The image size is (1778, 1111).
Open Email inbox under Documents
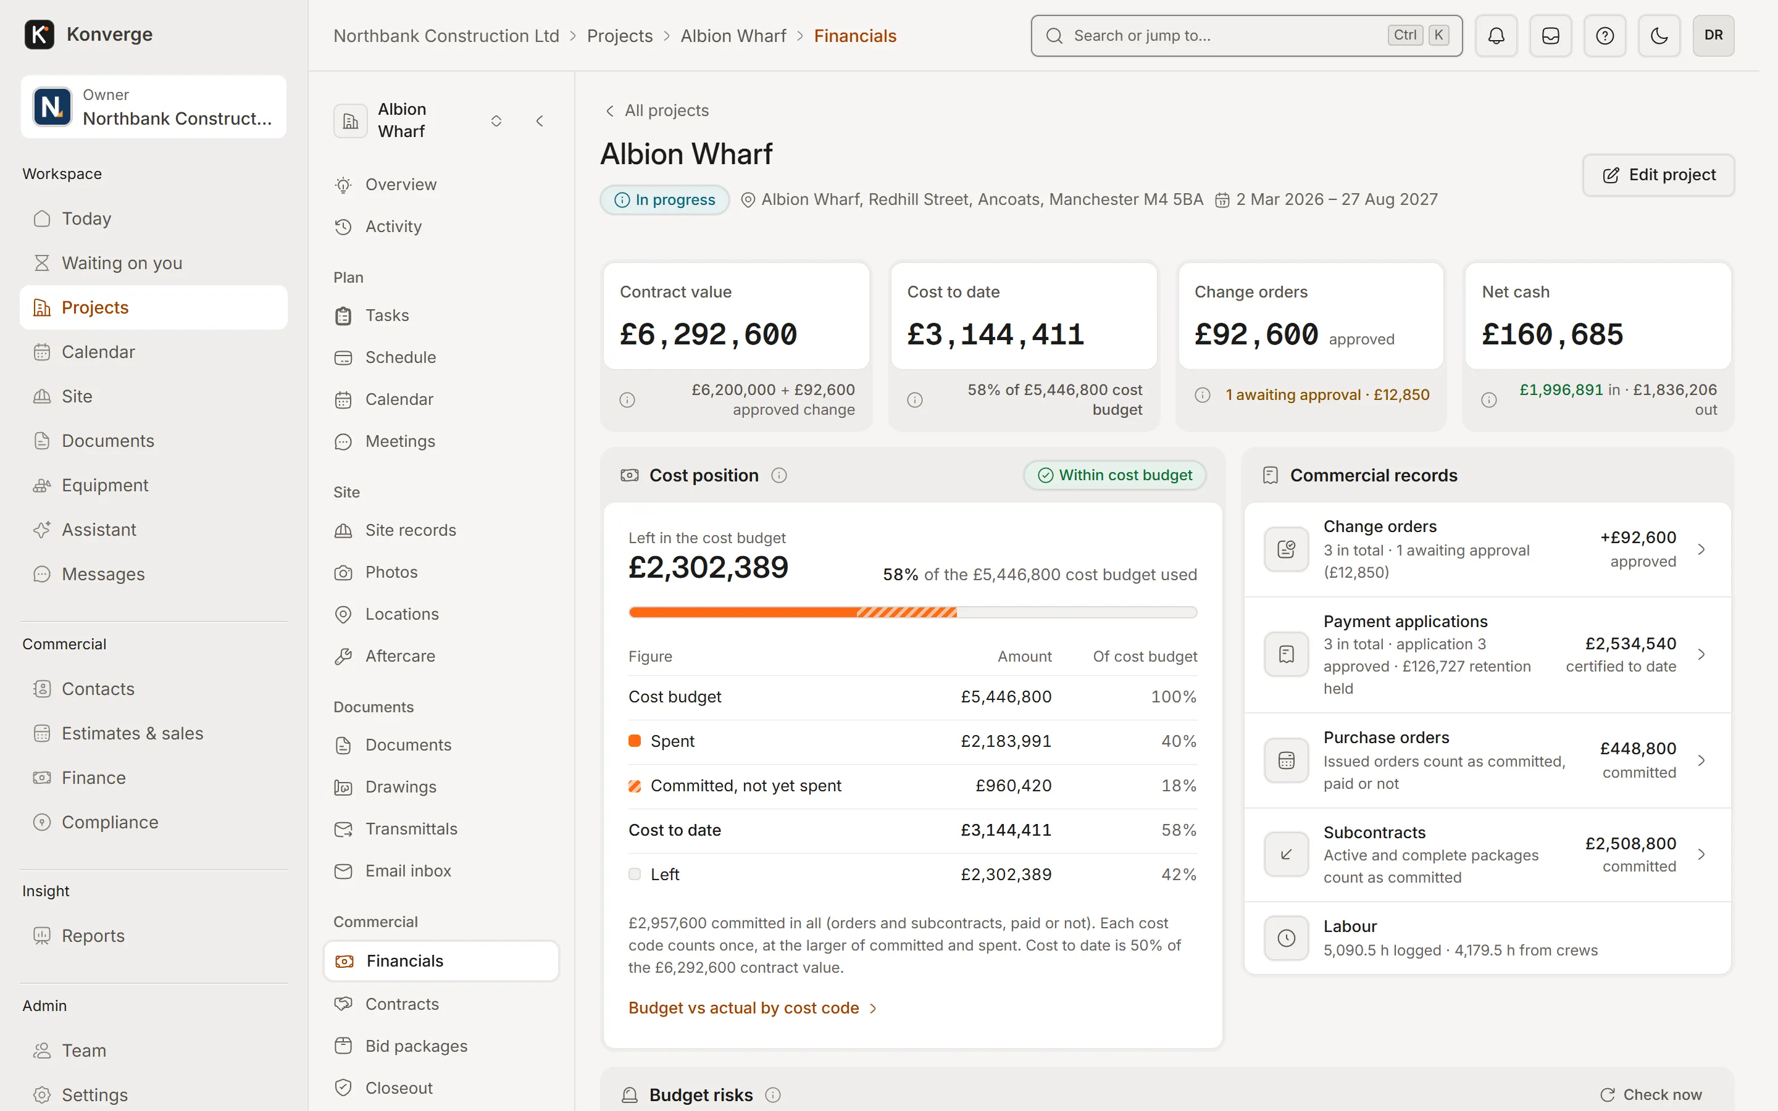pos(441,871)
